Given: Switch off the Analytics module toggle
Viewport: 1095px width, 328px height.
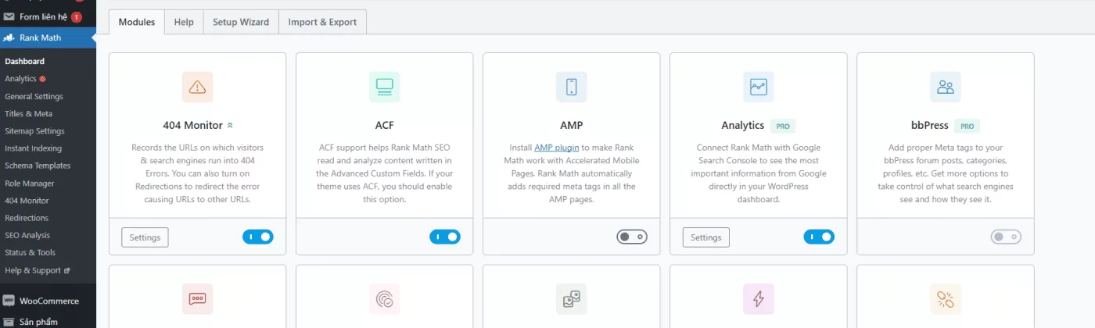Looking at the screenshot, I should [x=819, y=237].
